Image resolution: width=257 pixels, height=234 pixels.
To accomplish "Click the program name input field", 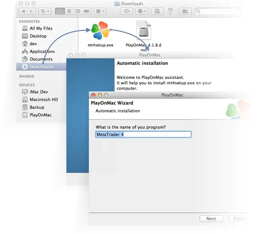I will pyautogui.click(x=143, y=135).
